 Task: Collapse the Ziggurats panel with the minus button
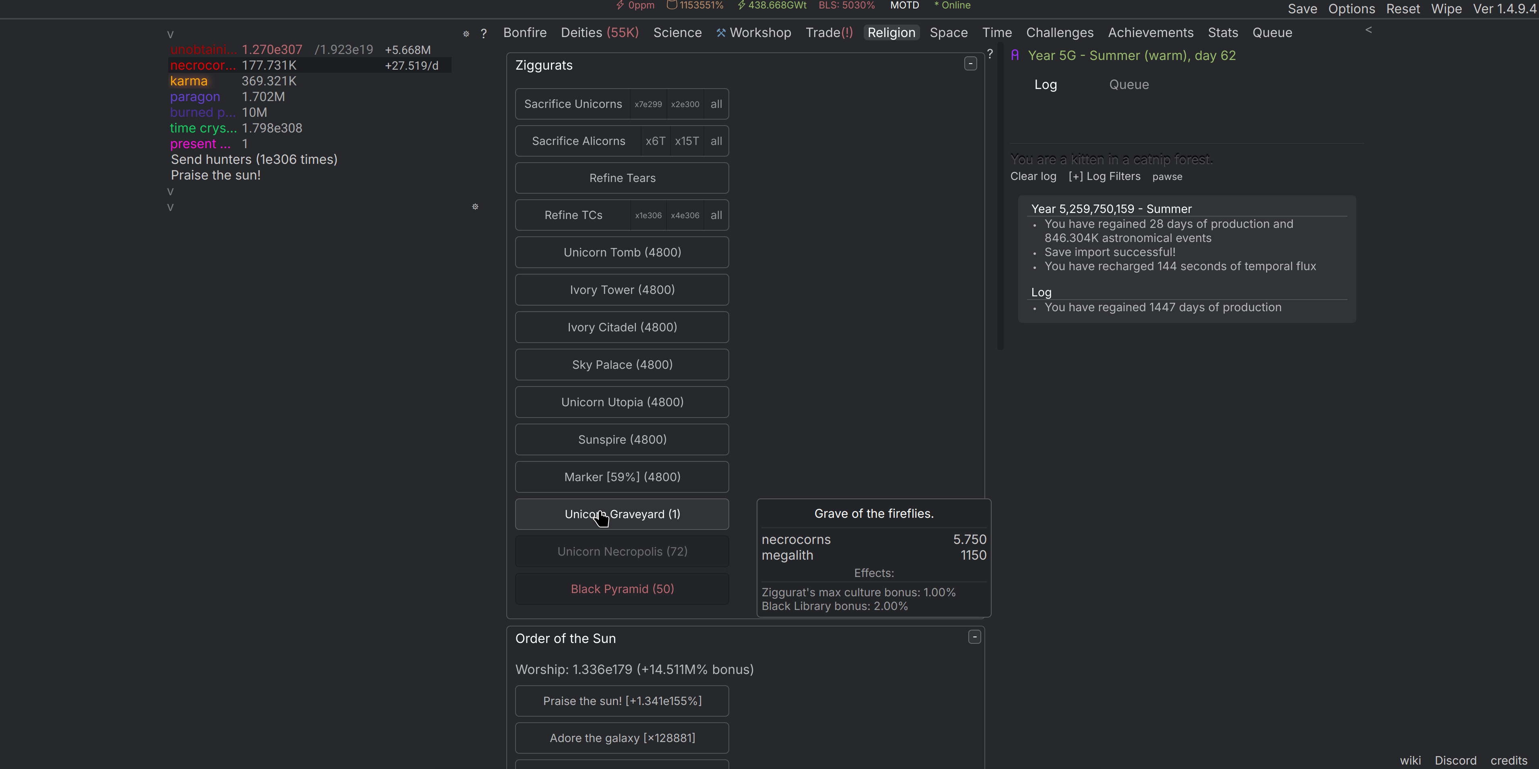pyautogui.click(x=970, y=64)
